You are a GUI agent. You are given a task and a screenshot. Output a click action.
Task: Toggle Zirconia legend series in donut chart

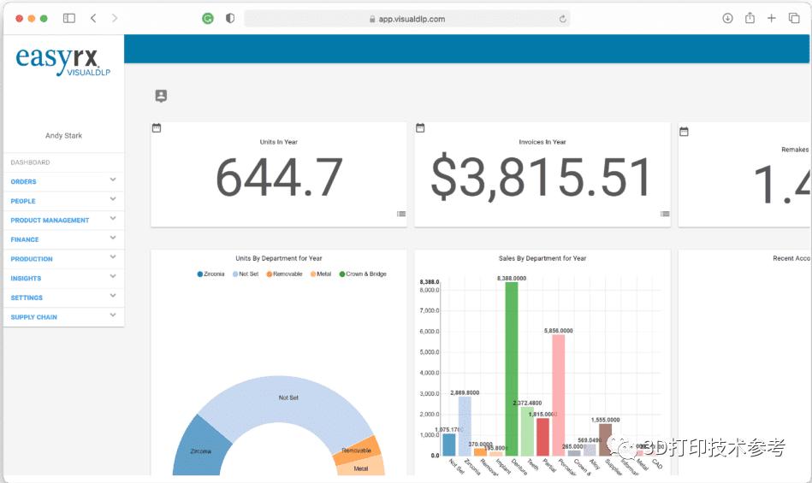tap(211, 274)
